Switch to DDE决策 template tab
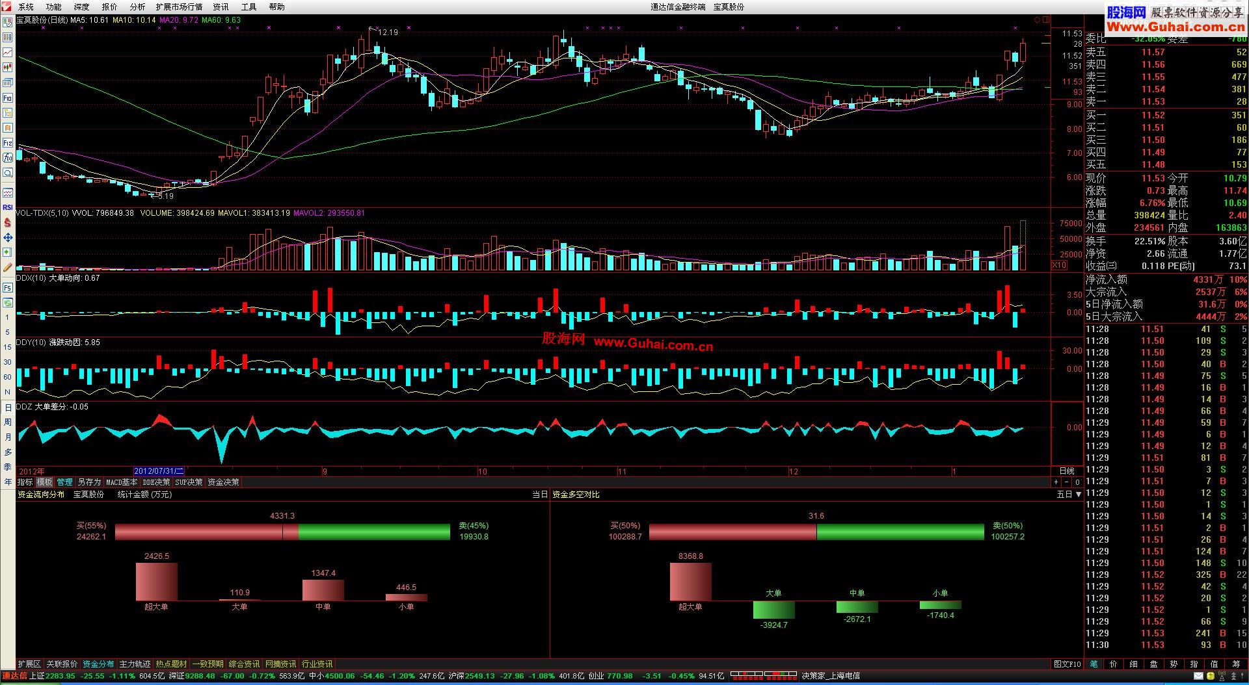1249x685 pixels. pyautogui.click(x=156, y=482)
